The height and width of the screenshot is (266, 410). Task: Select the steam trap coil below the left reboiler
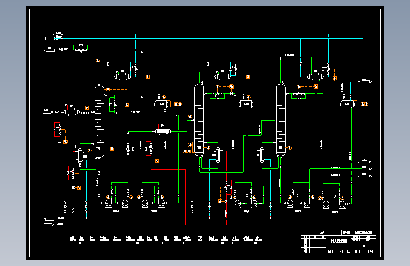pos(73,210)
